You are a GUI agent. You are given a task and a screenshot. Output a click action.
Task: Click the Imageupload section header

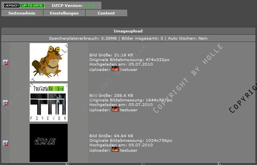(128, 31)
